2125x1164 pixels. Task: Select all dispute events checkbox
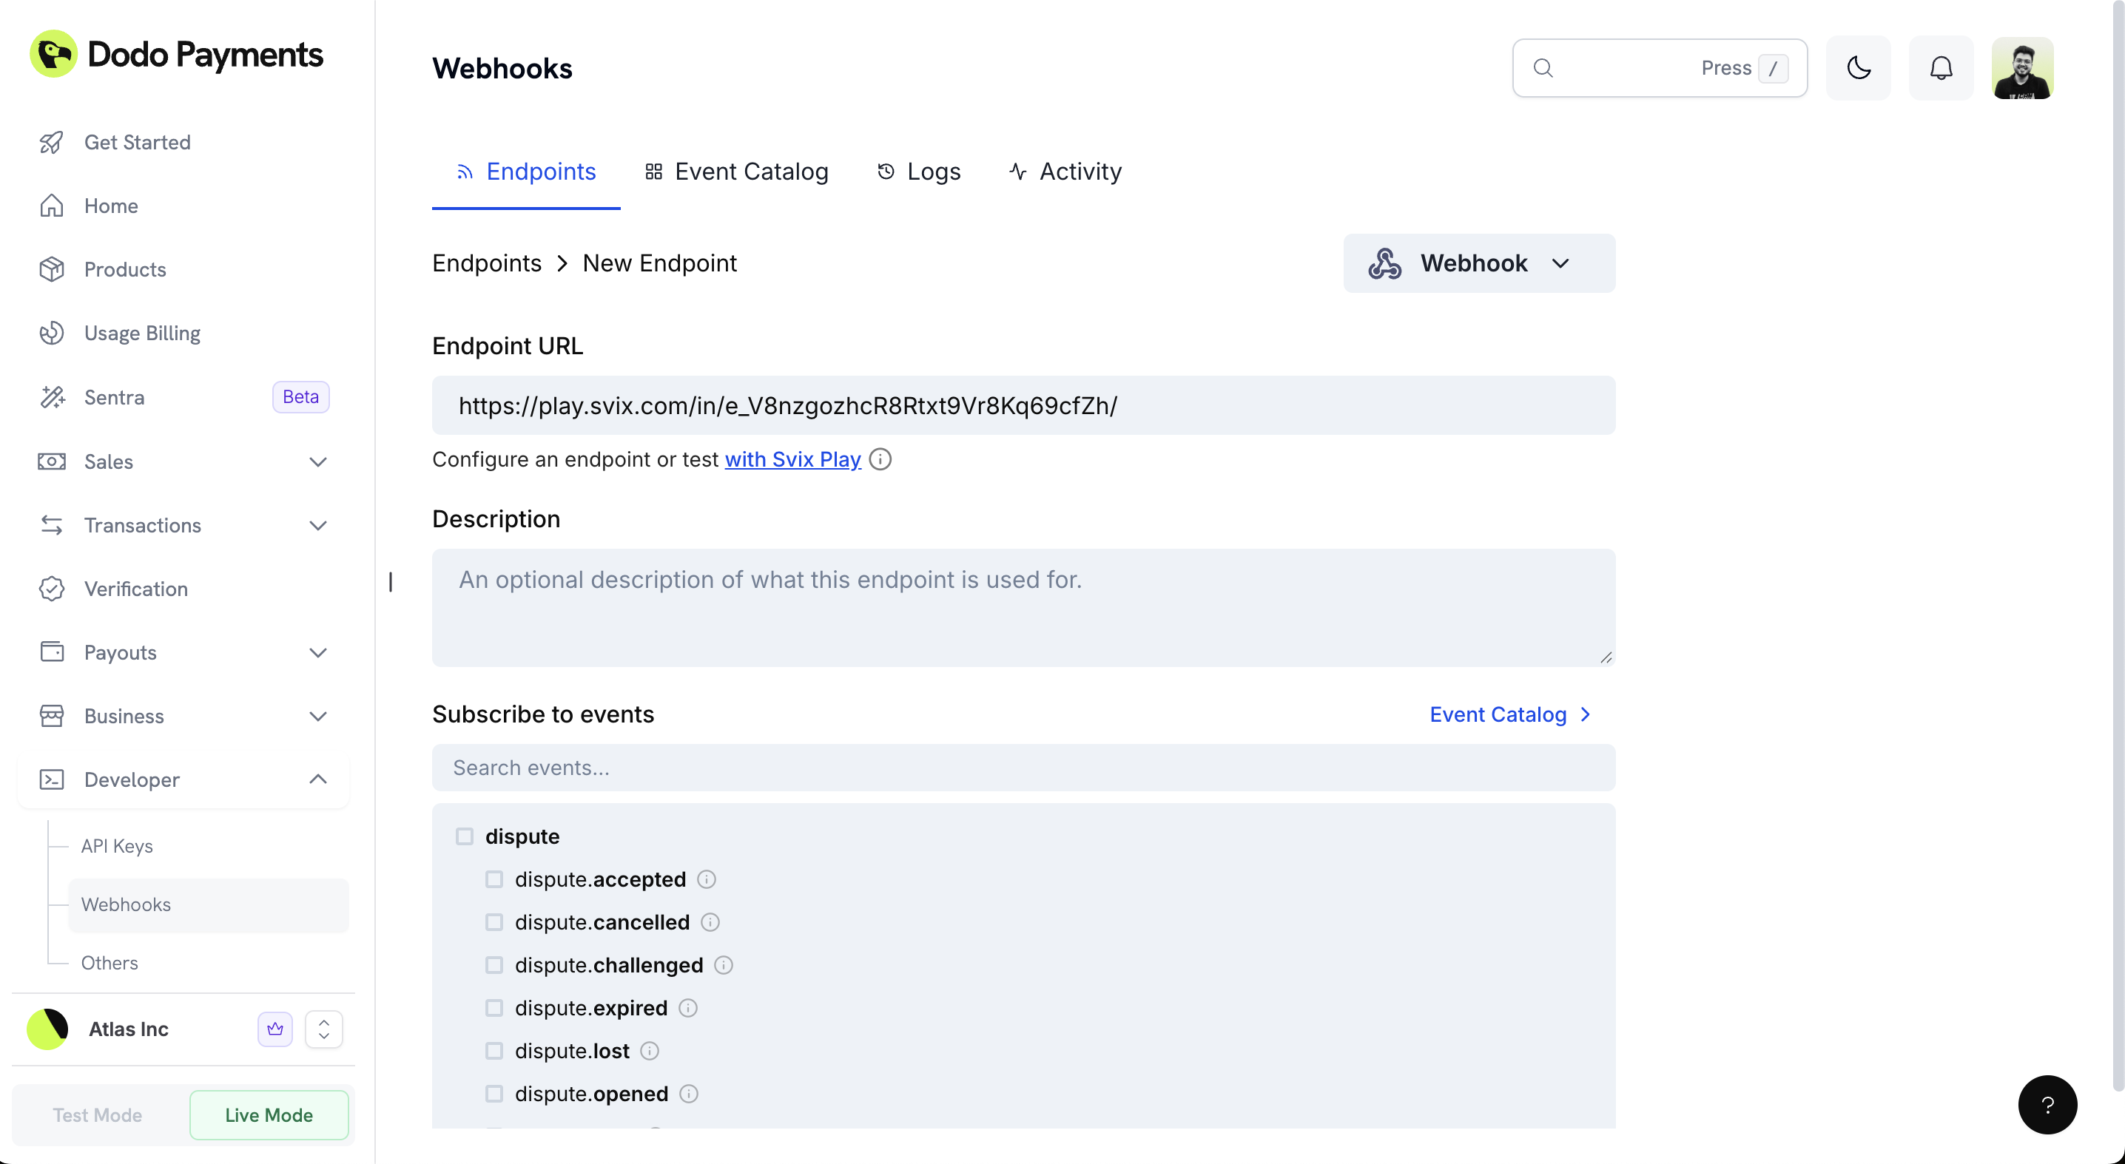pyautogui.click(x=465, y=835)
